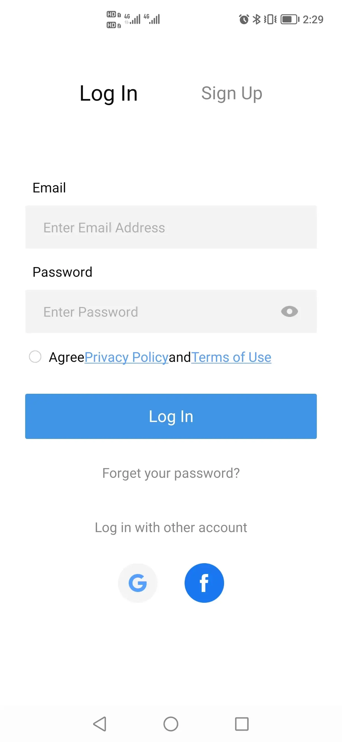Tap the battery indicator icon

(290, 19)
